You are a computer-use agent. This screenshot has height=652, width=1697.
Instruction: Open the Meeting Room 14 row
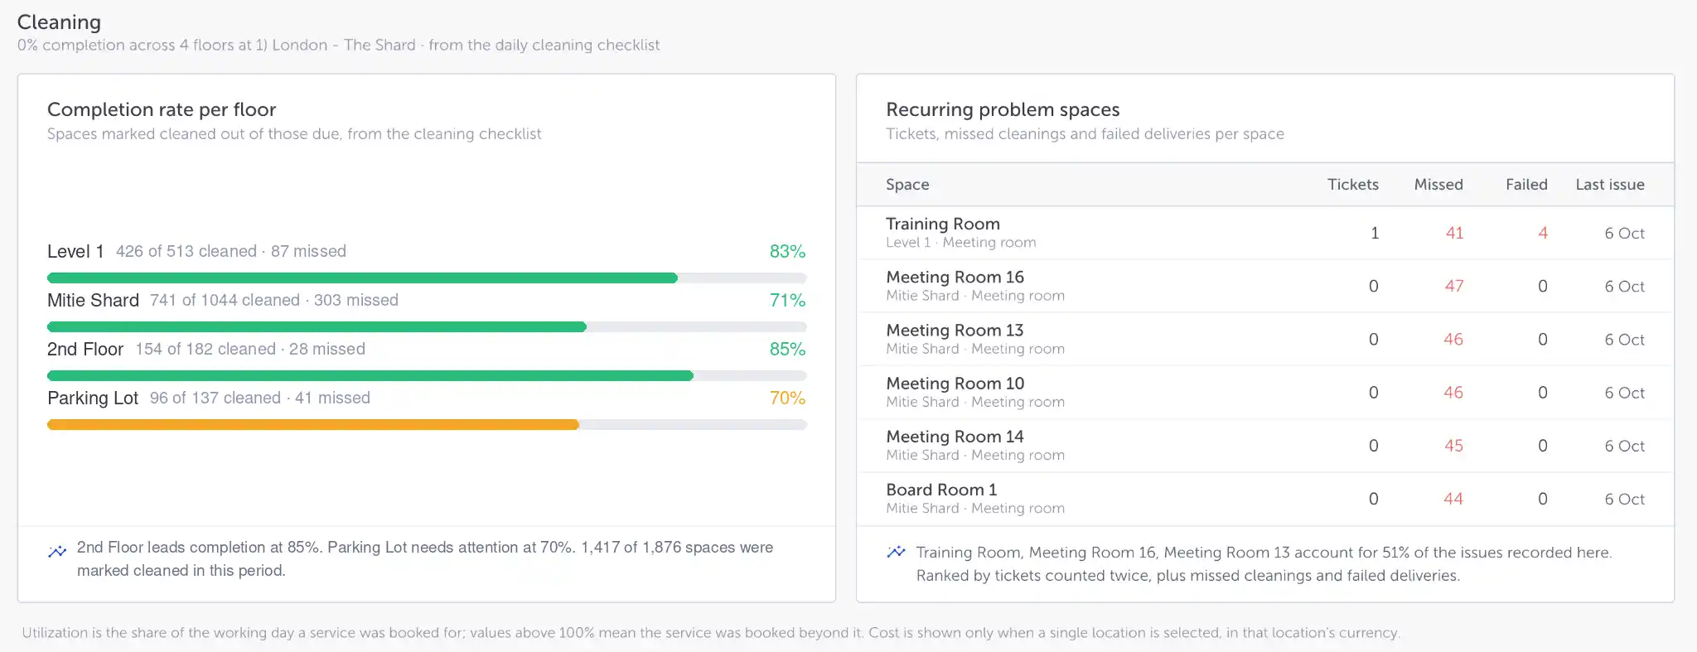pos(1265,446)
